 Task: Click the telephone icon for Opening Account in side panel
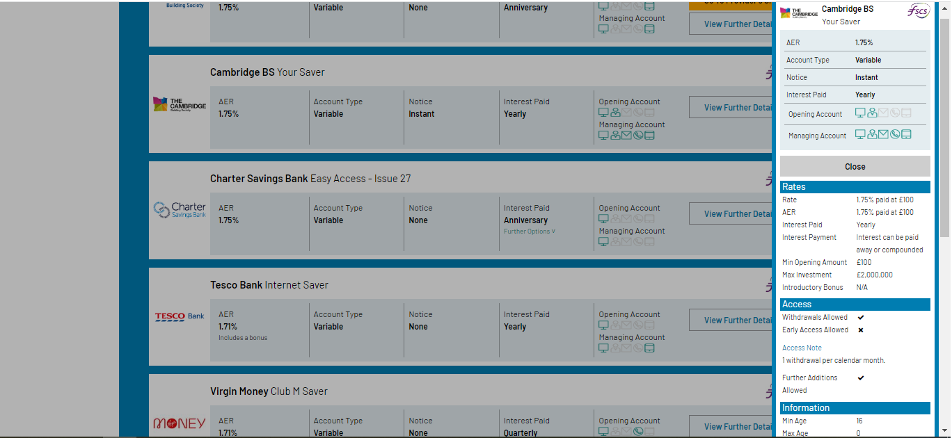tap(895, 113)
